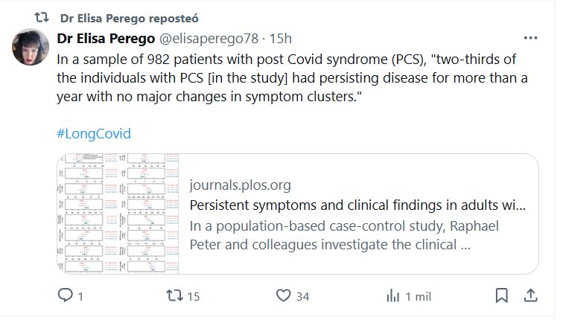Click the repost count 15

tap(194, 296)
